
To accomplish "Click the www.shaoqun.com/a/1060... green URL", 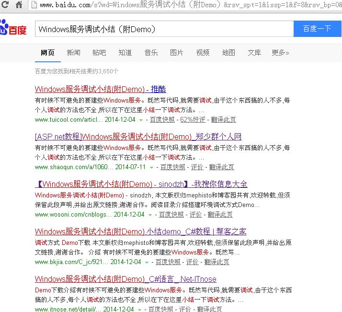I will pyautogui.click(x=74, y=167).
